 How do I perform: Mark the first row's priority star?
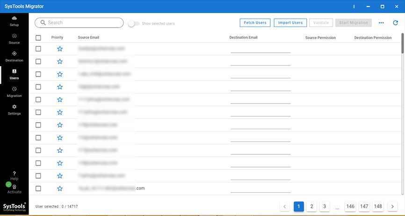click(60, 49)
